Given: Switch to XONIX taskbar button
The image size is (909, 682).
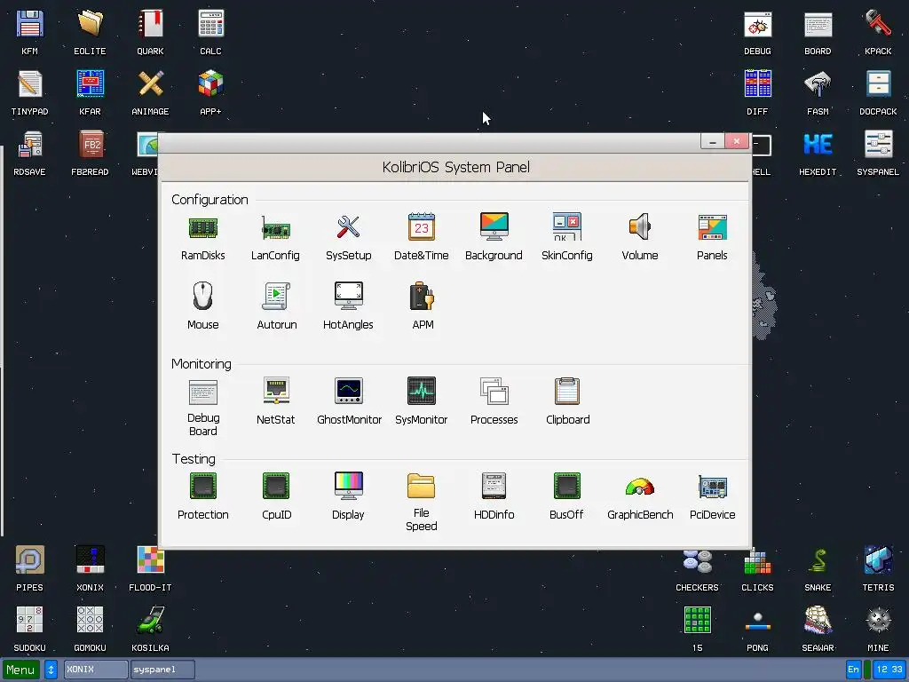Looking at the screenshot, I should click(96, 670).
